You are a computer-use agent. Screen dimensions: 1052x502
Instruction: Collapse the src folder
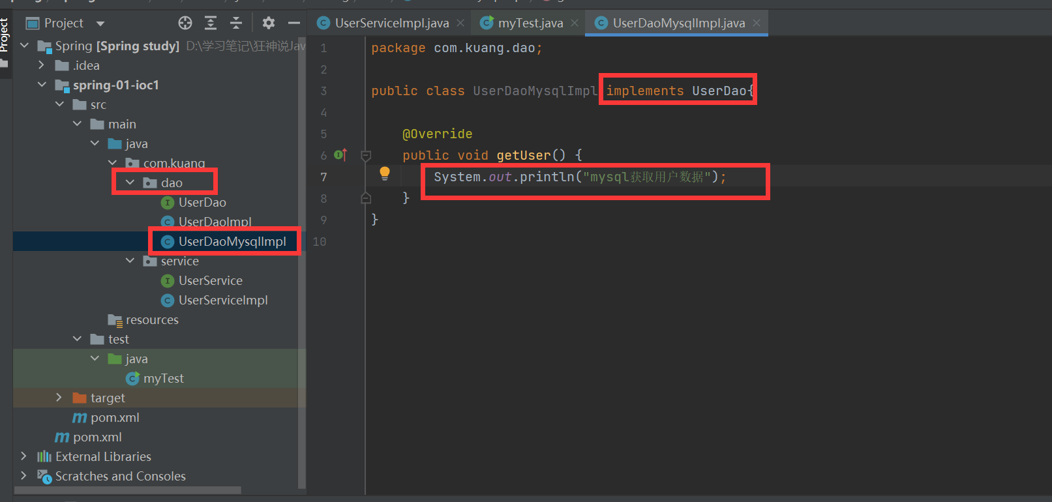click(60, 104)
